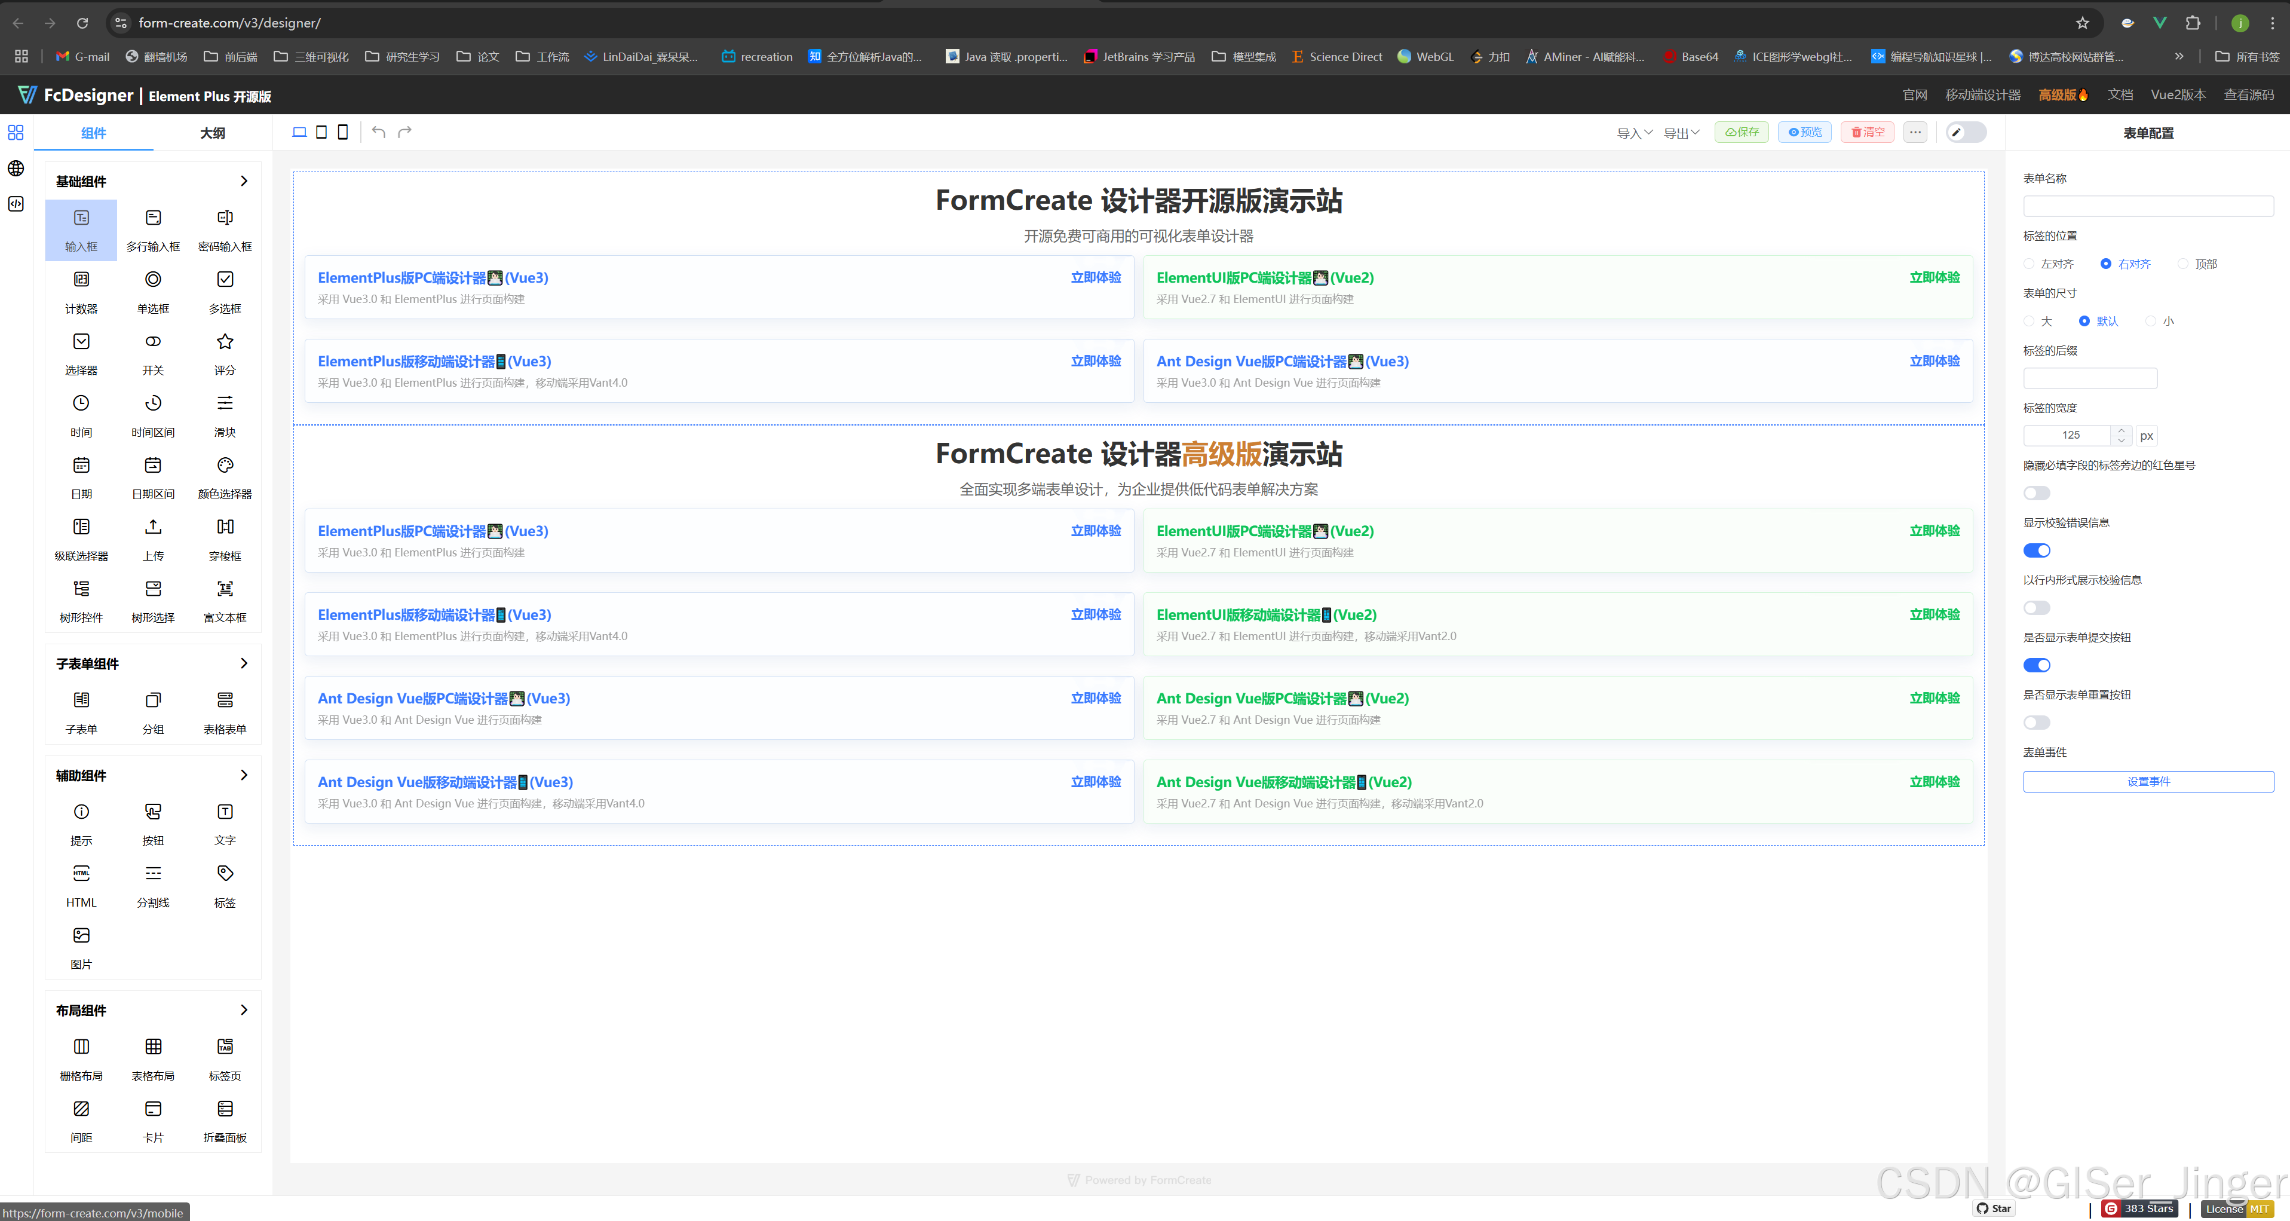Click the 预览 preview button

click(x=1805, y=133)
